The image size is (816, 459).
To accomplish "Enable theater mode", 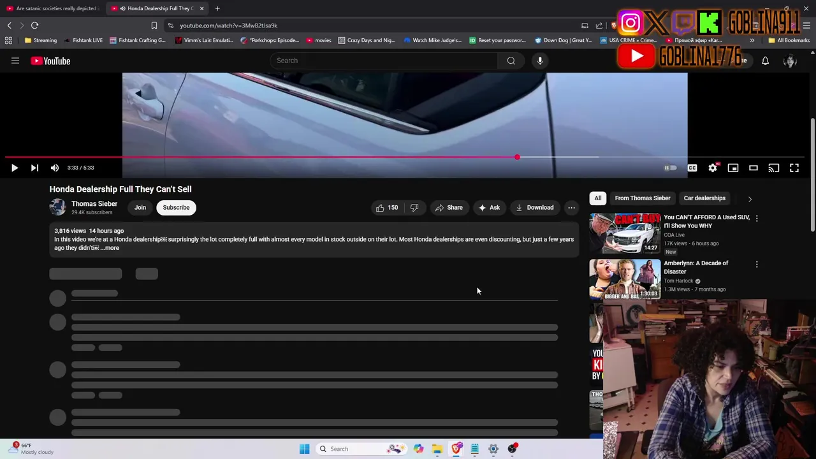I will click(754, 168).
